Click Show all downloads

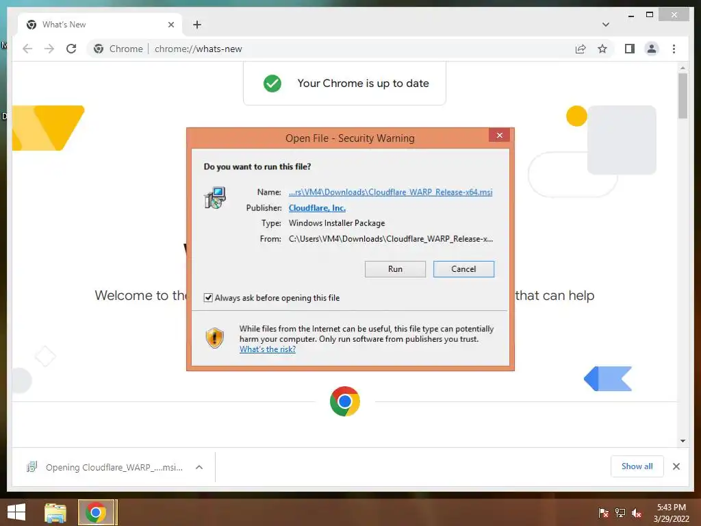637,466
